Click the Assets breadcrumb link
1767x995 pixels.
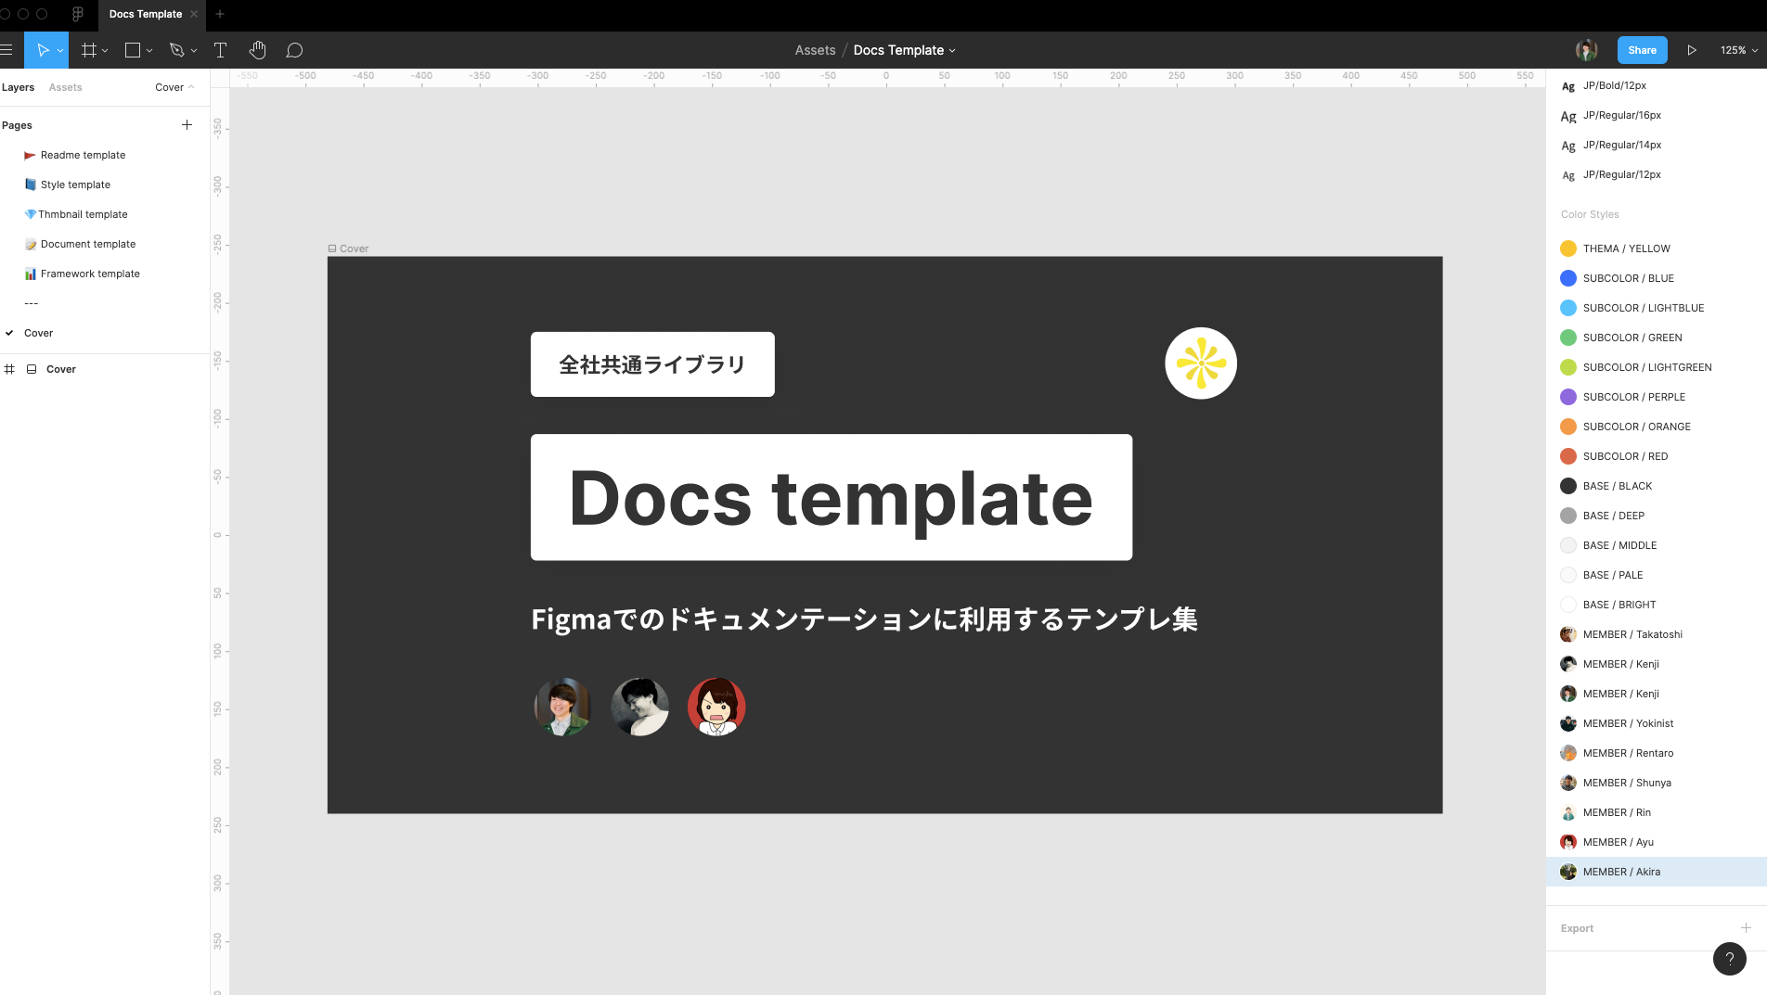point(815,50)
